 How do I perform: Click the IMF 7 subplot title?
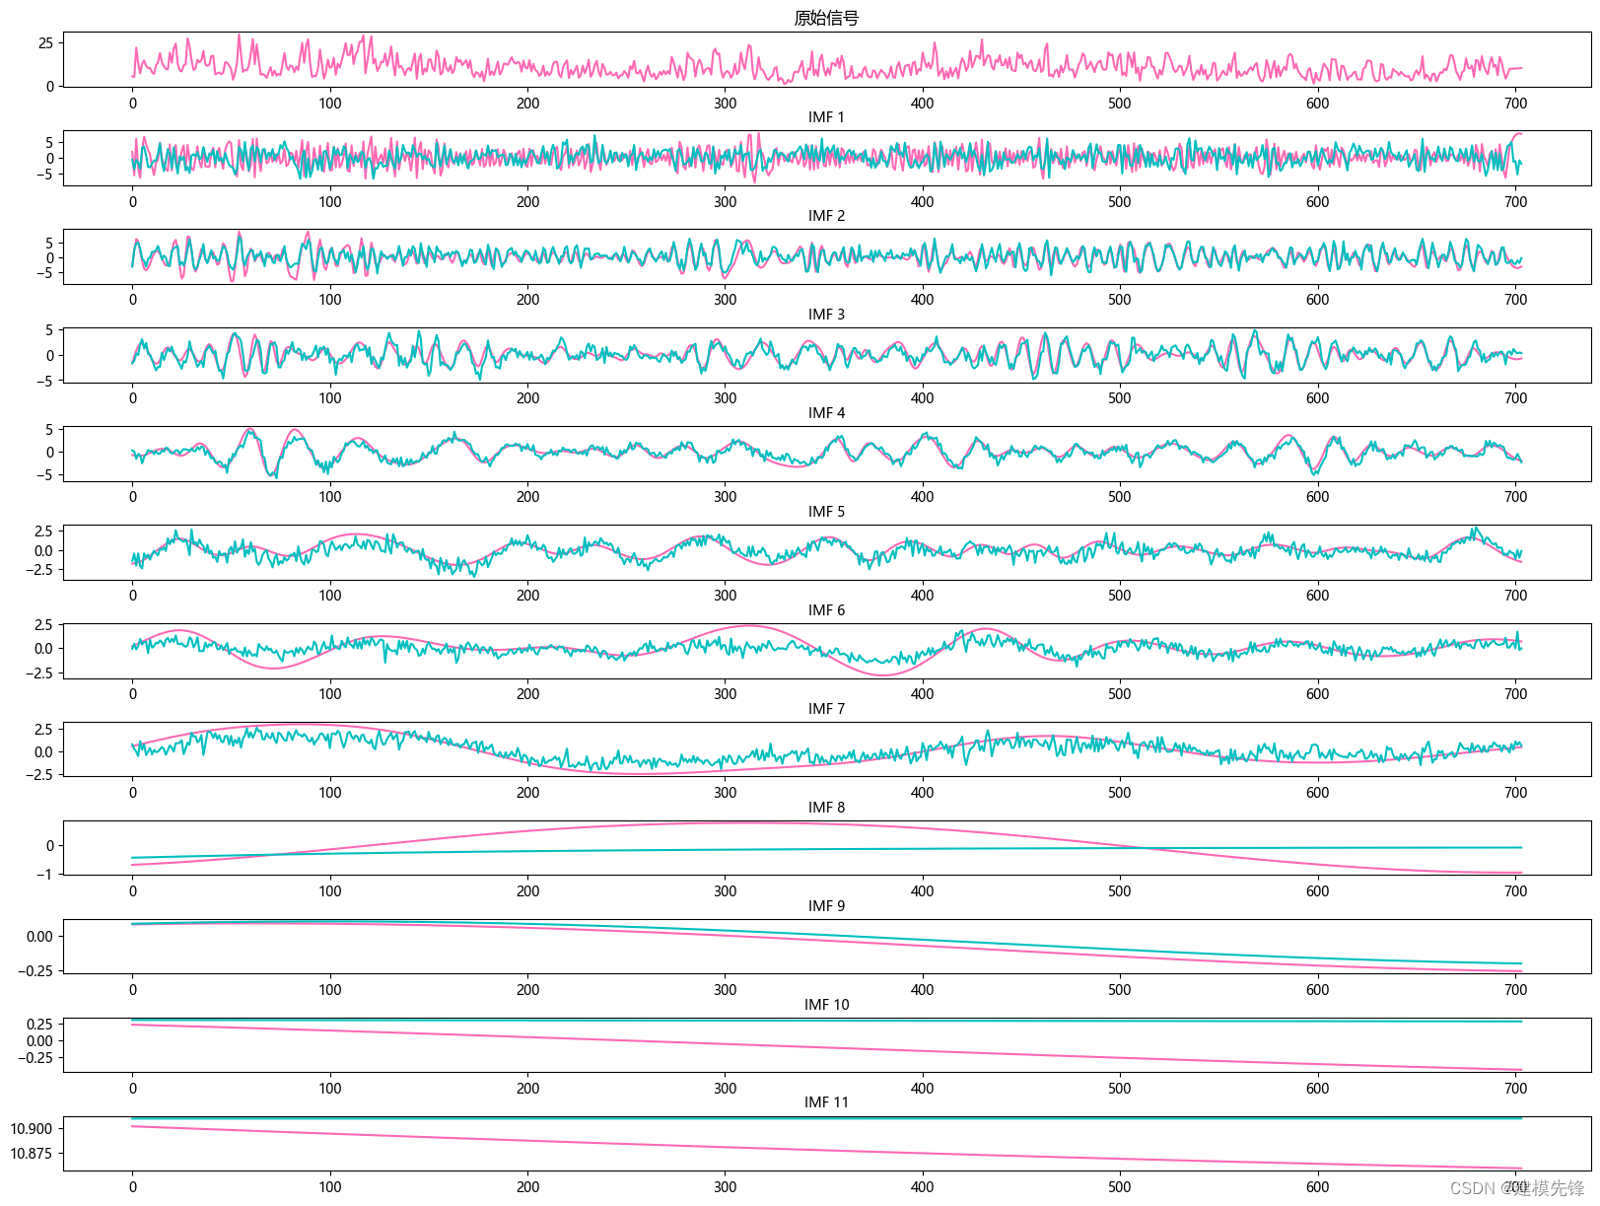[826, 709]
